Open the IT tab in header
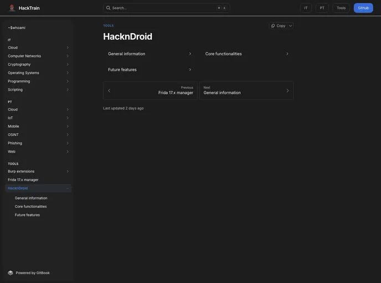 [306, 8]
